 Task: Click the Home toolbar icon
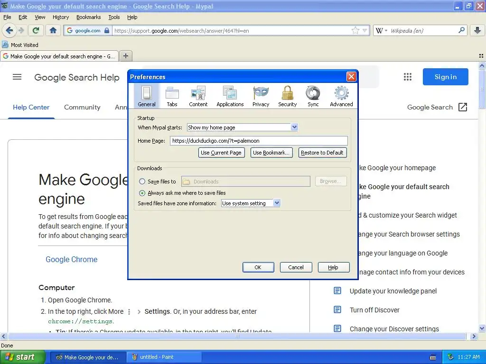53,30
